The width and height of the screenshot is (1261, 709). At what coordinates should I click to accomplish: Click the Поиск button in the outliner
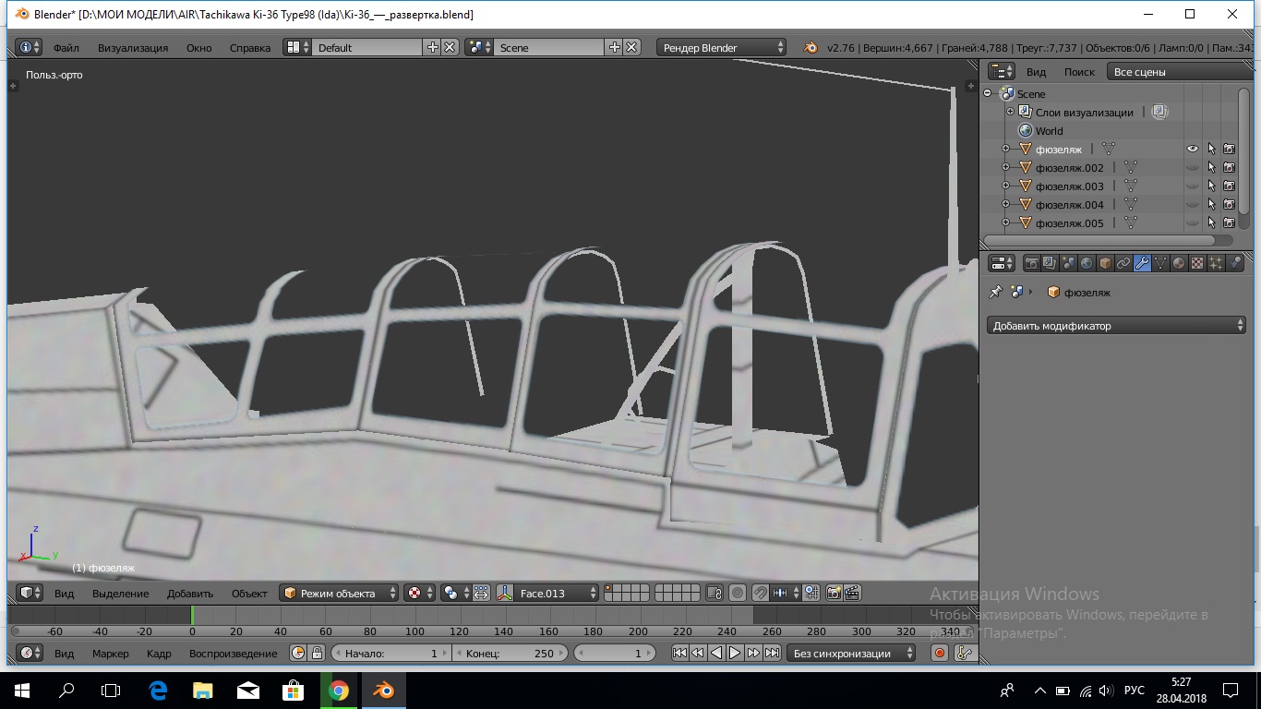(1079, 71)
